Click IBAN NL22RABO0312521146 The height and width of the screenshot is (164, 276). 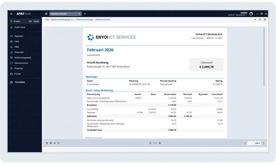click(x=139, y=84)
